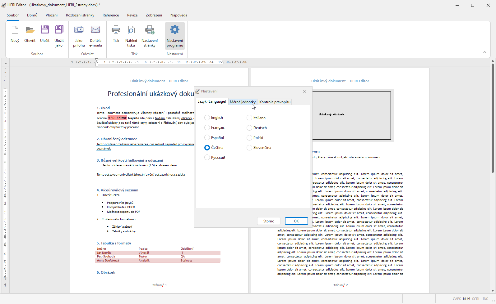Click the Uložit jako icon

pyautogui.click(x=59, y=30)
